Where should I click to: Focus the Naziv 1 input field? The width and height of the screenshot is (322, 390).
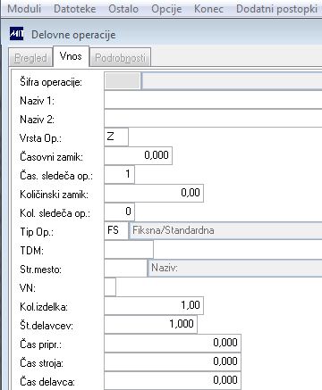(x=213, y=100)
